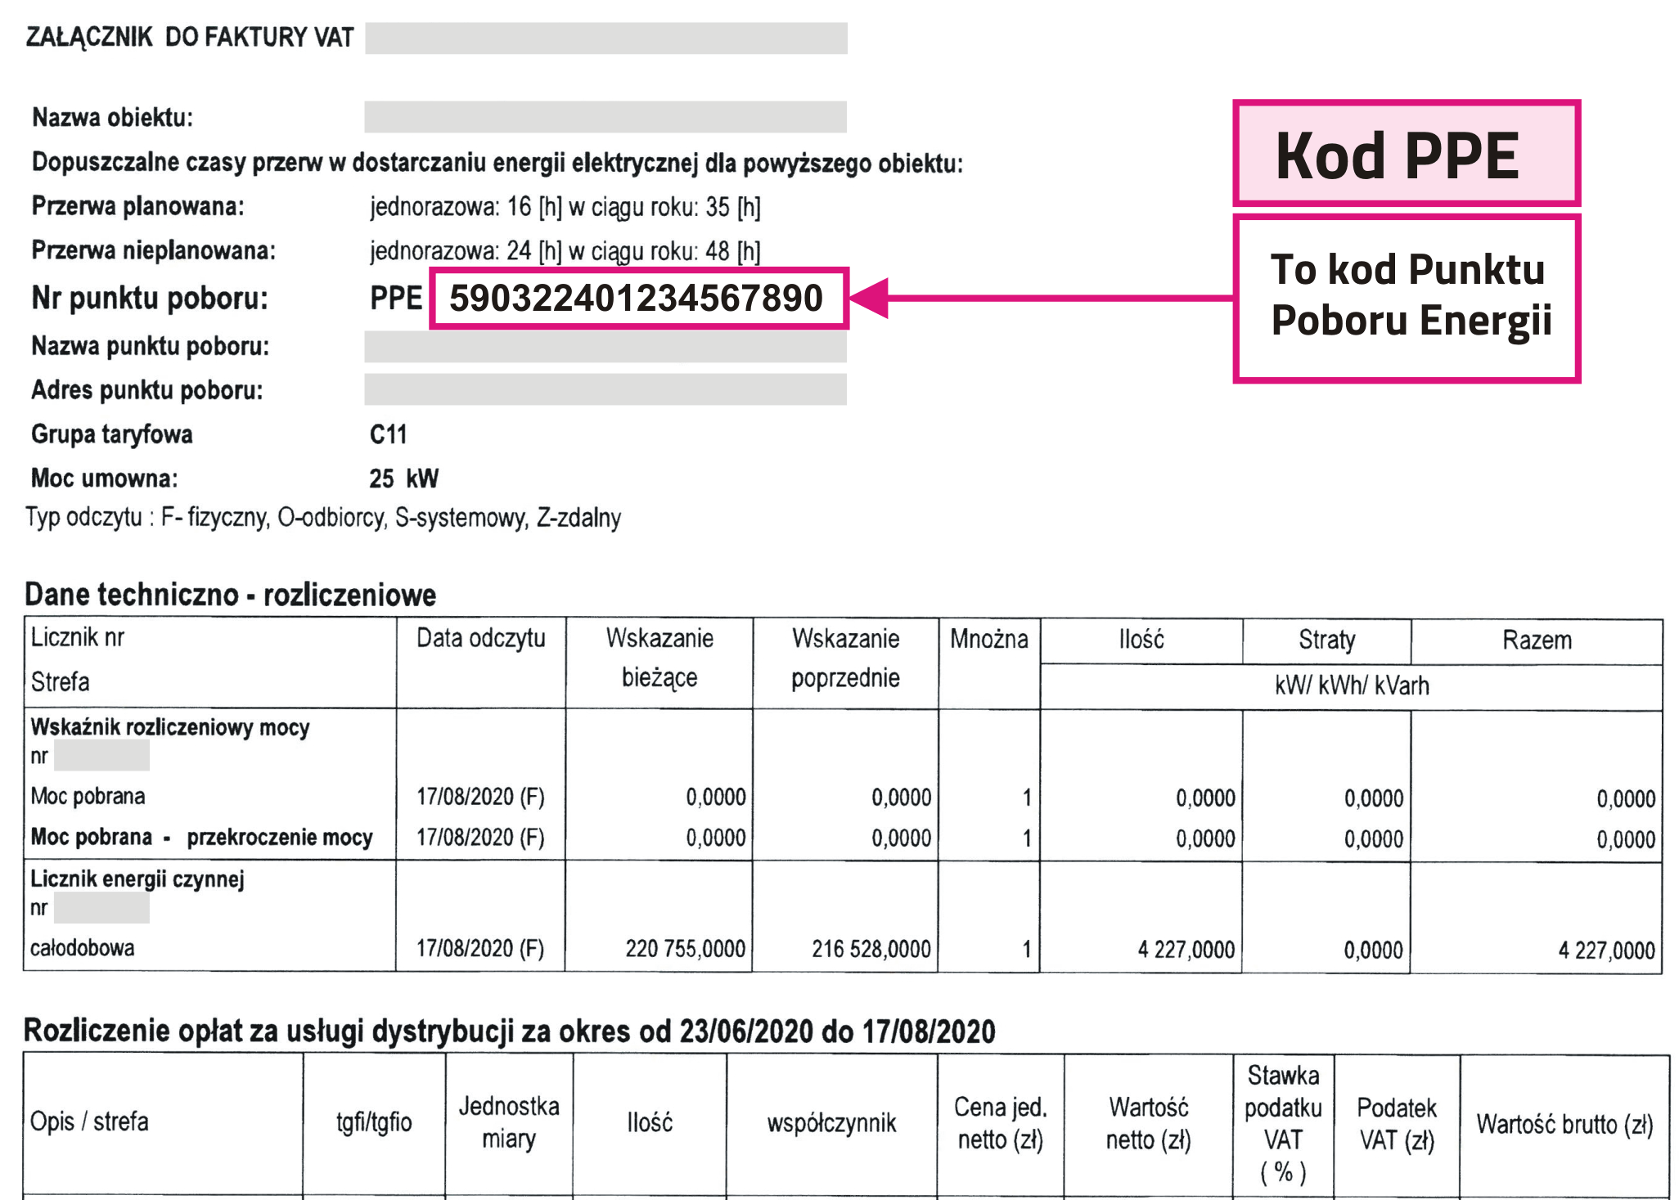Click the 'Typ odczytu' legend line

[323, 518]
